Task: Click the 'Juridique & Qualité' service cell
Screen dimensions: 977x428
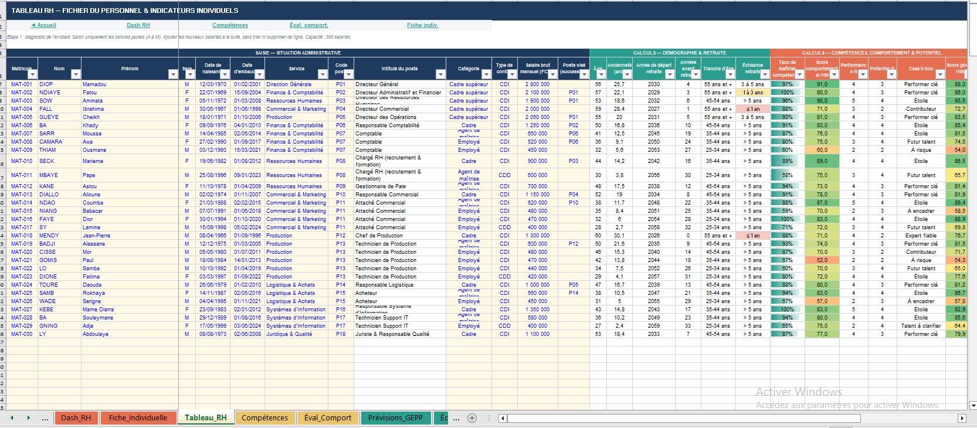Action: tap(296, 334)
